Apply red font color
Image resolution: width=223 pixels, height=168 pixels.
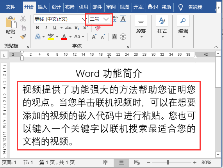point(64,37)
